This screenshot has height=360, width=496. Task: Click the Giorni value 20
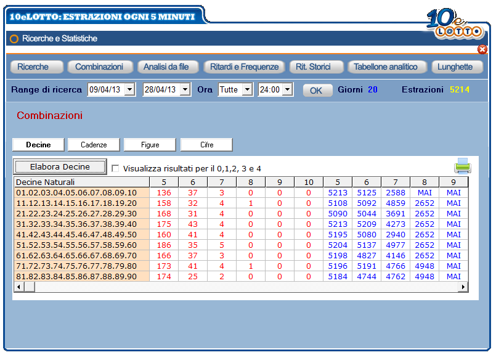373,89
